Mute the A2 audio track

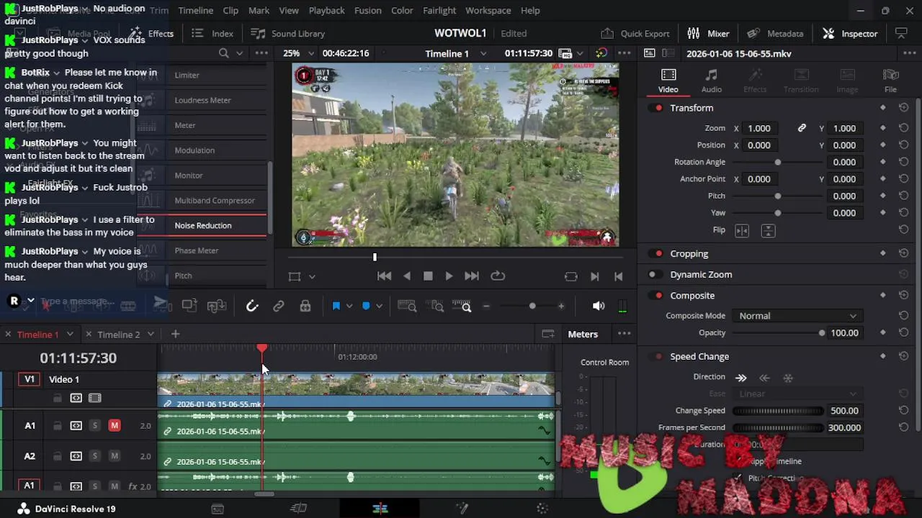114,456
